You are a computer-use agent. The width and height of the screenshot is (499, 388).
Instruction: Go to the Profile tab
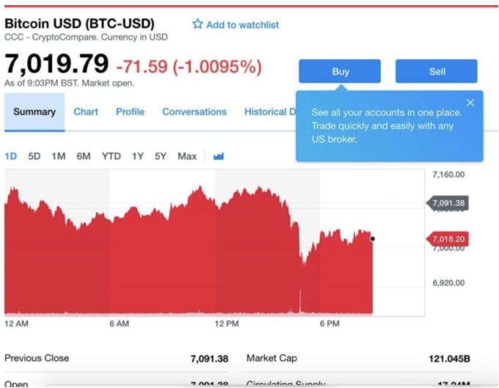click(130, 112)
